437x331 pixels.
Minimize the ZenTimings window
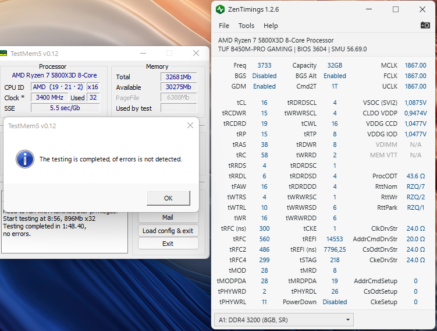(x=369, y=9)
